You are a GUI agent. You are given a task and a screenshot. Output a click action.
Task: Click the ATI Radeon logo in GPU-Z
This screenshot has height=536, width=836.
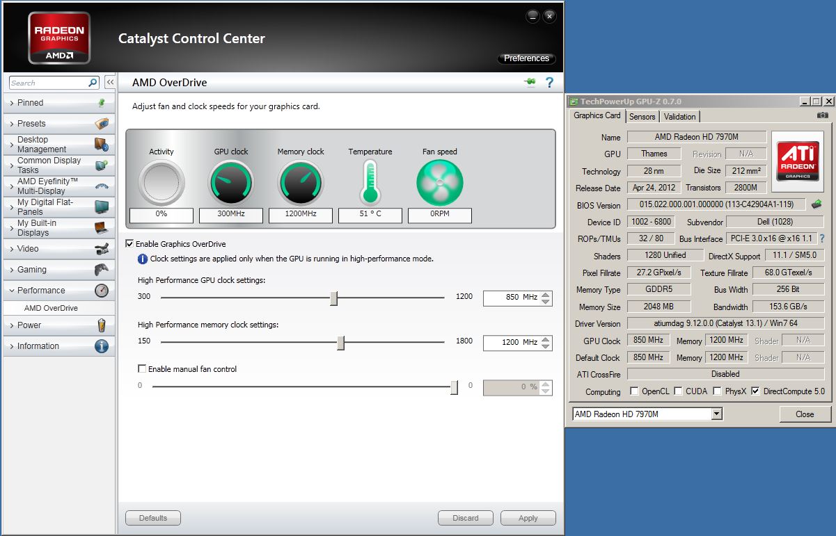click(798, 162)
